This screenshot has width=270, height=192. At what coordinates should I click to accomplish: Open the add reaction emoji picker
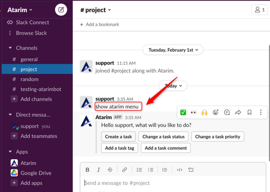coord(216,112)
